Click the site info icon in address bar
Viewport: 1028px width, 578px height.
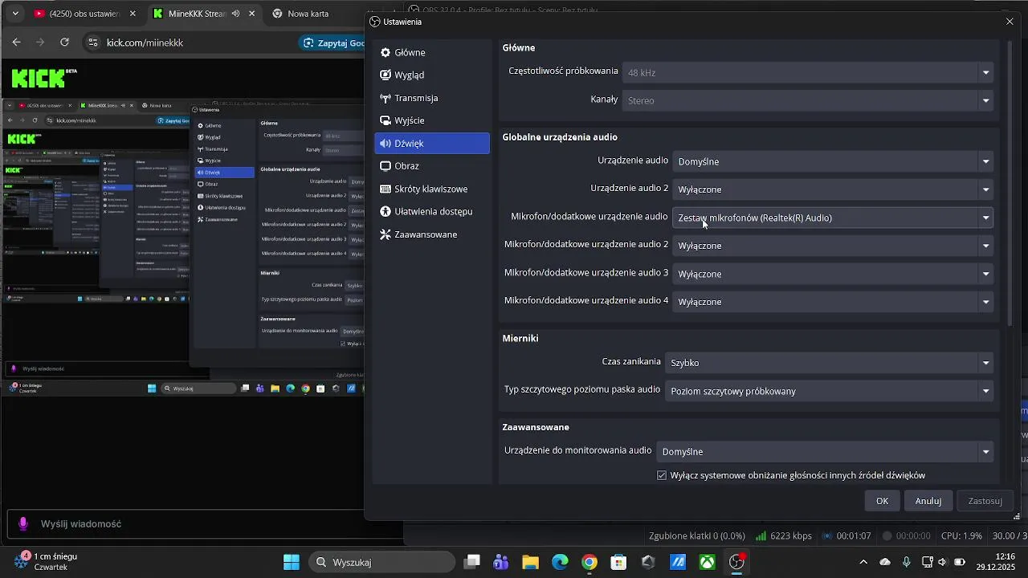click(93, 43)
